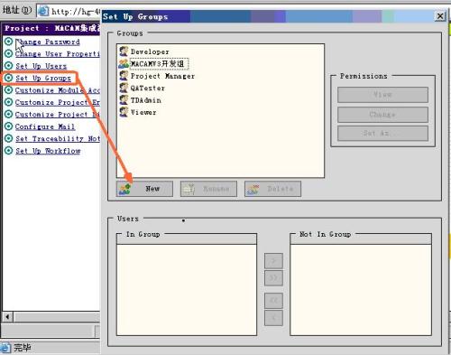Viewport: 451px width, 355px height.
Task: Click the bullet icon beside Set Up Workflow
Action: [9, 151]
